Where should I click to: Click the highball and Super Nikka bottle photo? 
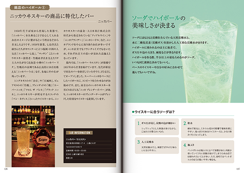[33, 136]
